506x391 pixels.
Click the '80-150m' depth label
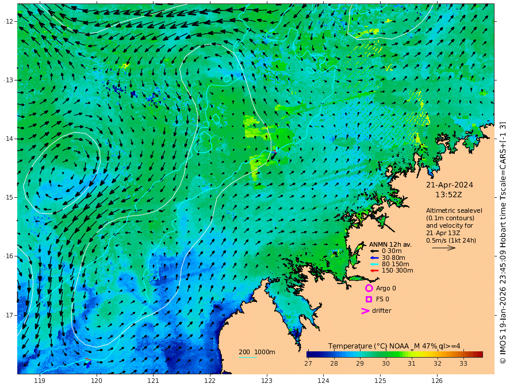[396, 264]
